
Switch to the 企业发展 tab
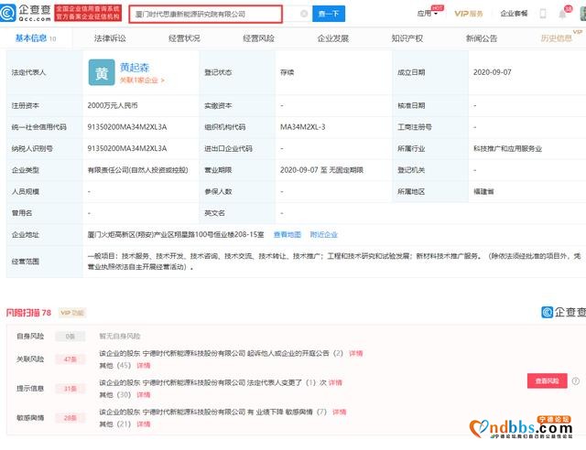tap(333, 38)
